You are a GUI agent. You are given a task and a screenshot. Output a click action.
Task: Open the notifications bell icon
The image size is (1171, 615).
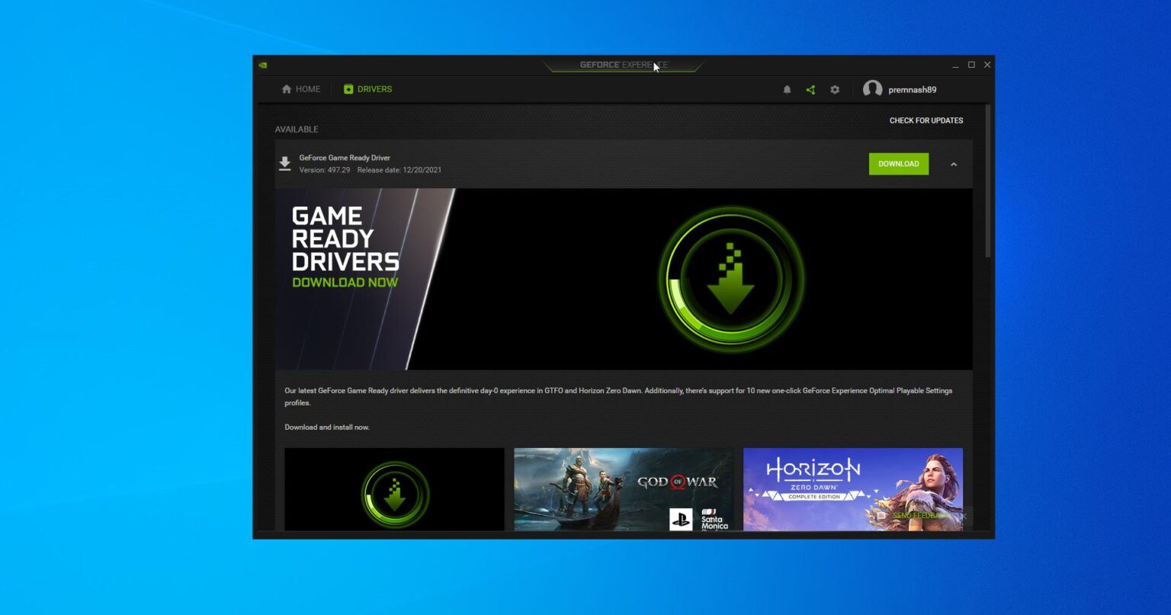[x=787, y=90]
